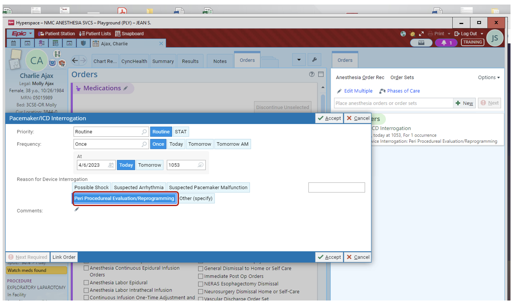Image resolution: width=517 pixels, height=307 pixels.
Task: Select STAT priority option
Action: click(181, 132)
